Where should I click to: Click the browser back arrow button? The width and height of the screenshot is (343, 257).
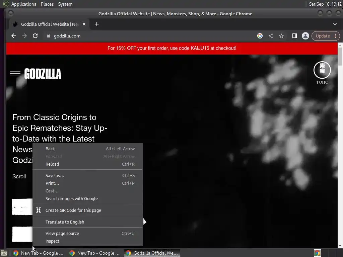tap(14, 36)
